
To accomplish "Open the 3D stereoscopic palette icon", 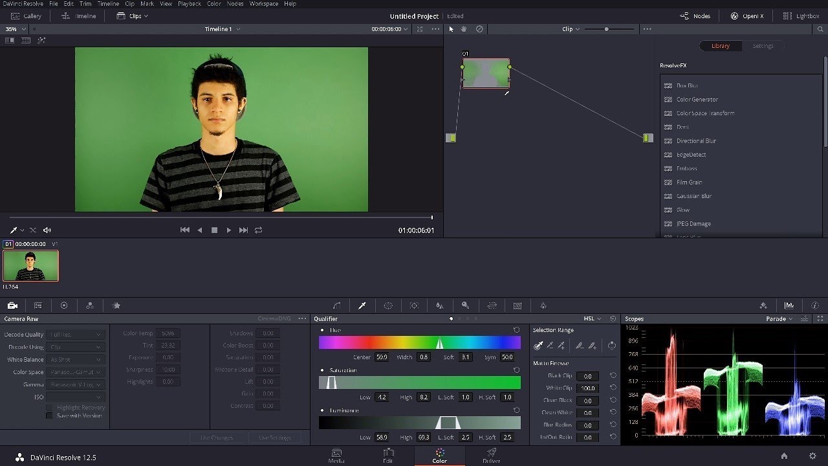I will (517, 305).
